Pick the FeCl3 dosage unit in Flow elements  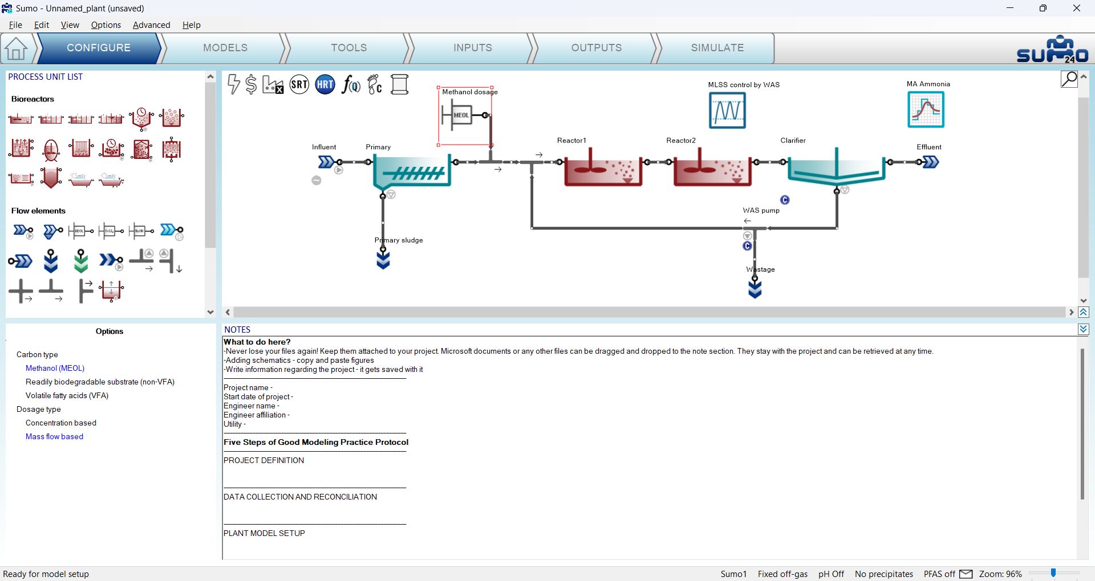[111, 231]
